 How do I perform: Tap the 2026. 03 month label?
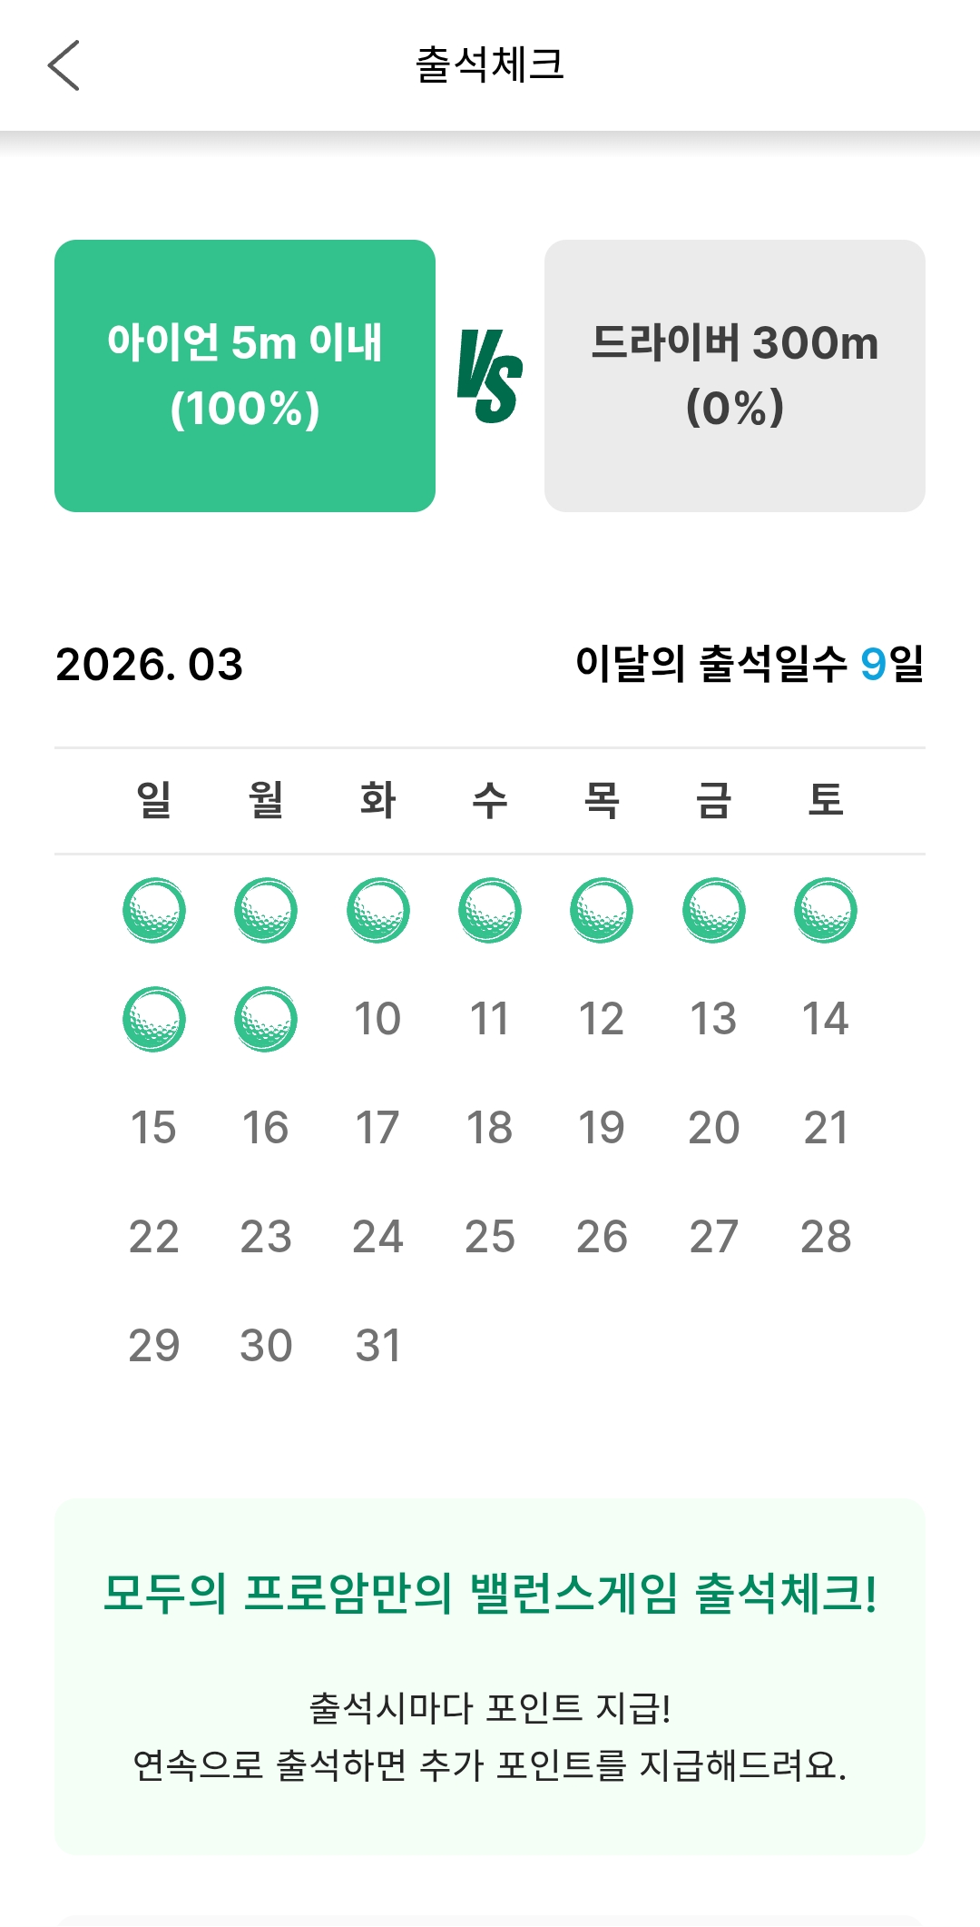150,664
